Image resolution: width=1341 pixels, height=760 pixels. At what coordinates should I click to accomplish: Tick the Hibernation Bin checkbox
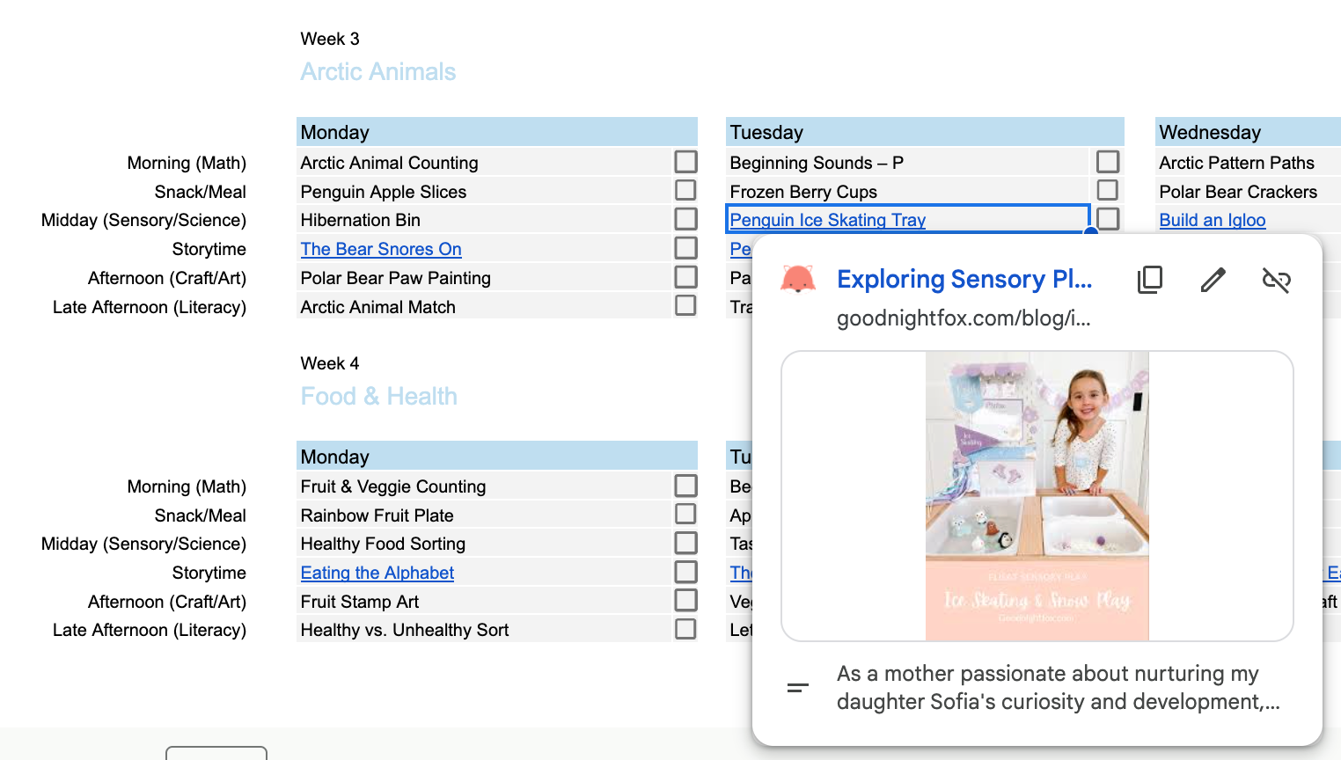685,219
